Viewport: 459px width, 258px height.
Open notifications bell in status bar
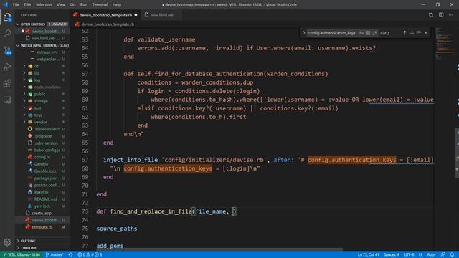[x=453, y=254]
